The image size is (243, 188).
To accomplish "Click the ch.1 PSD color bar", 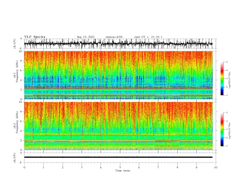I will tap(222, 79).
